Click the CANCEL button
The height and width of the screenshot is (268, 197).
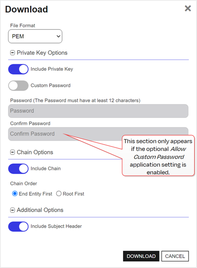[175, 256]
